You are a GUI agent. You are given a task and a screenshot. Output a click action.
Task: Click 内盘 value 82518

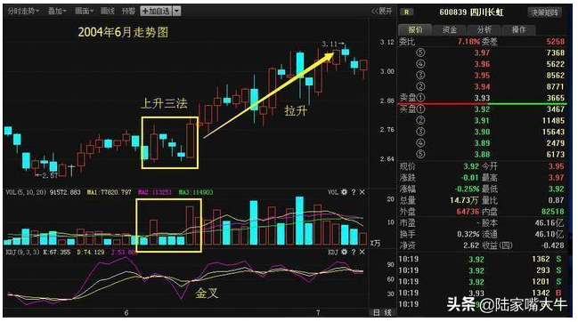(552, 212)
